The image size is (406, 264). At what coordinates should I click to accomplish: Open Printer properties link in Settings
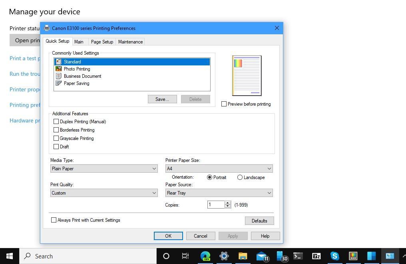coord(25,89)
